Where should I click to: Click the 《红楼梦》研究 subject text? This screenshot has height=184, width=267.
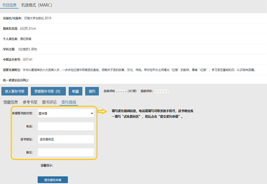[27, 49]
